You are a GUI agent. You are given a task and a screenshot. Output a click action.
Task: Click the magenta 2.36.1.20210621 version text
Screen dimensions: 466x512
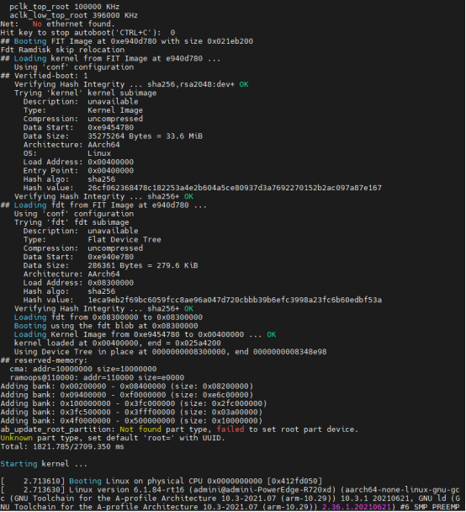[x=357, y=507]
